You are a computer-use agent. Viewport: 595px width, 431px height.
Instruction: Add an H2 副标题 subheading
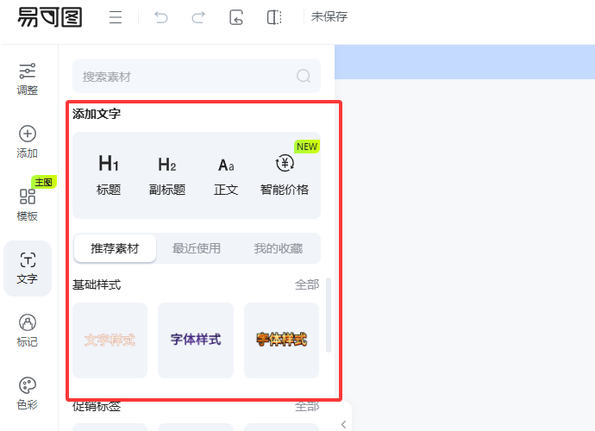pos(167,175)
